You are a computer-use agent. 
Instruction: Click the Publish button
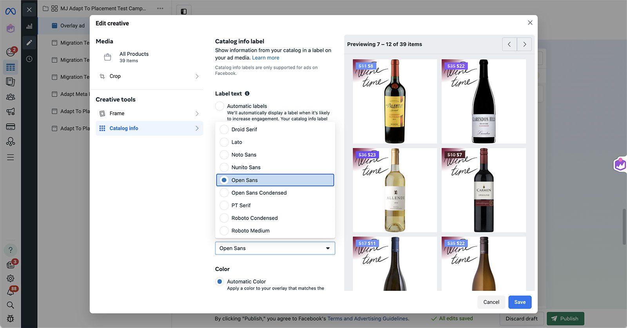[565, 319]
